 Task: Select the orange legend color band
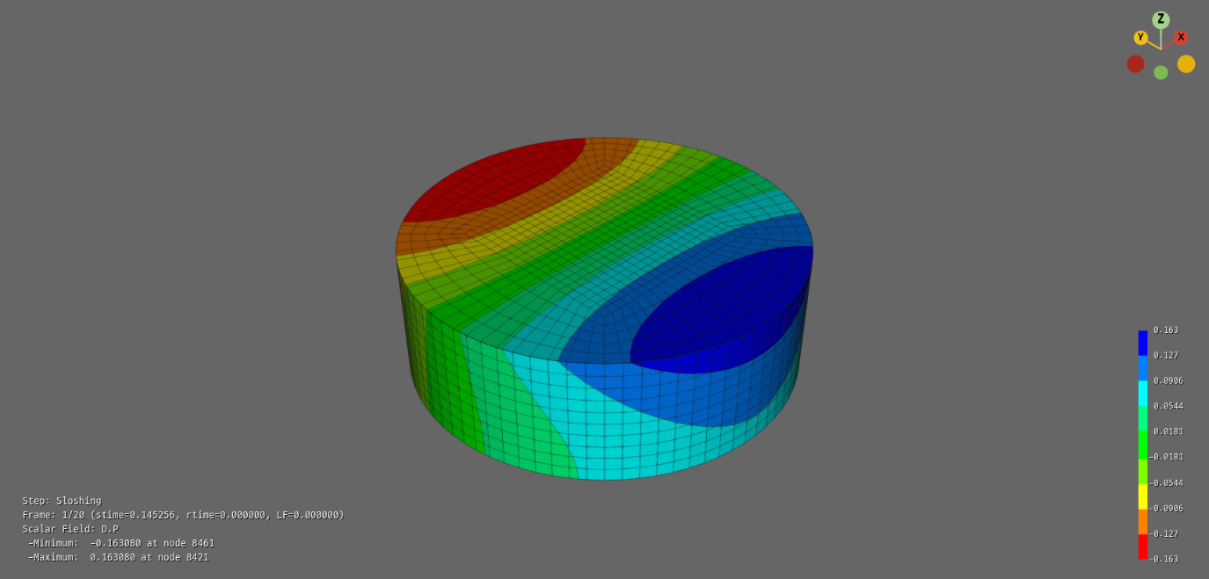1143,522
